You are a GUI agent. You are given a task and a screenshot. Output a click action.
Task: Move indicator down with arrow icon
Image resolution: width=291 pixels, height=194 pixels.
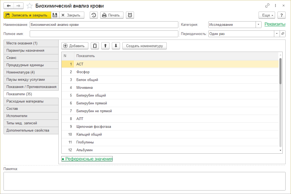pyautogui.click(x=116, y=46)
